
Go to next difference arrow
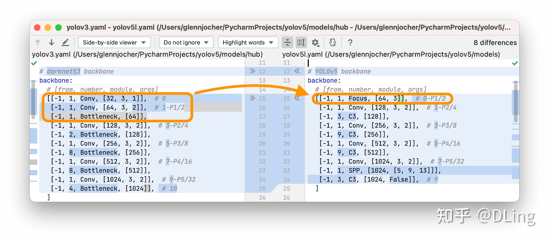pos(52,42)
